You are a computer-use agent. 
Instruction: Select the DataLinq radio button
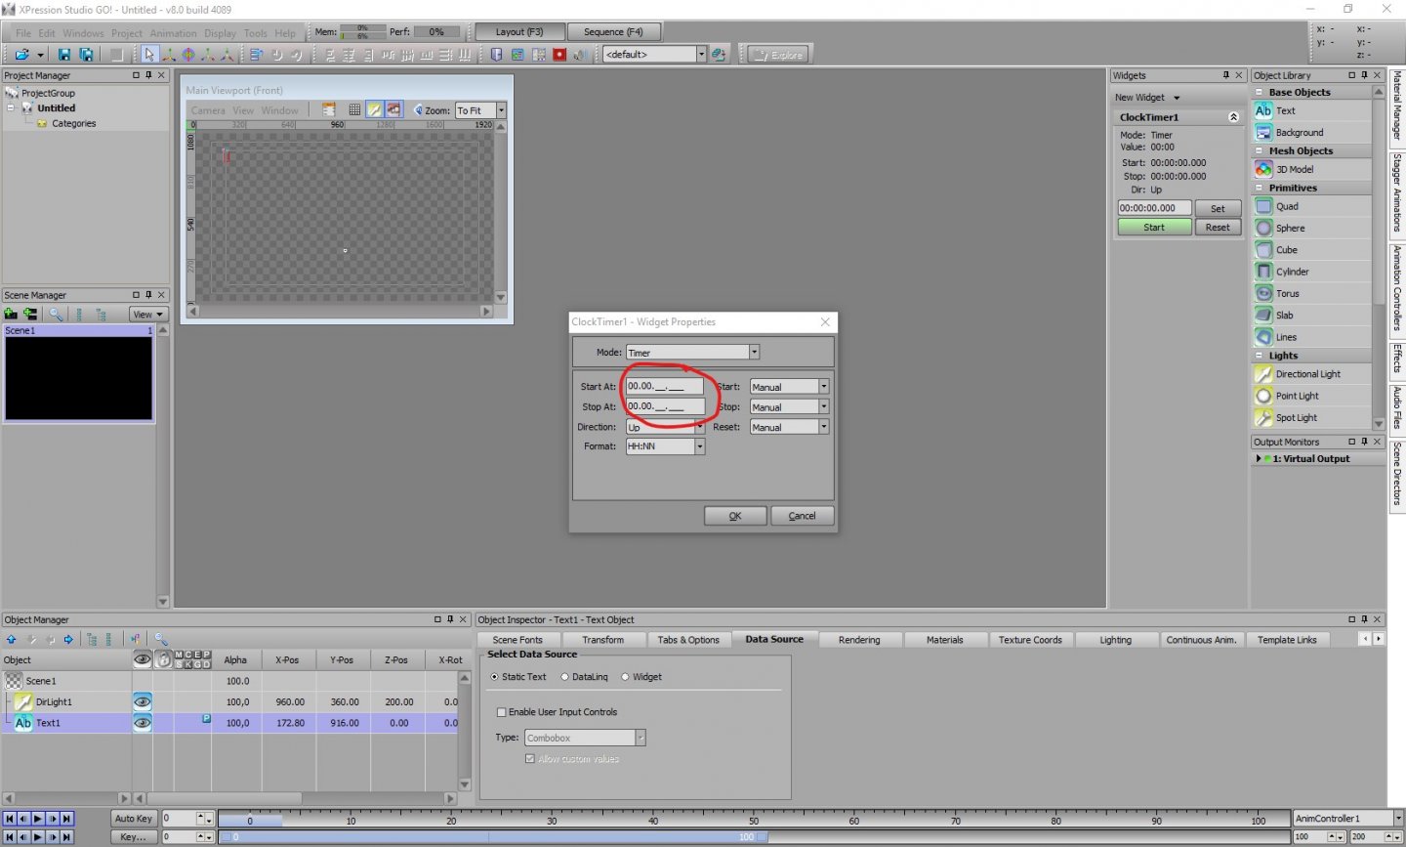pyautogui.click(x=564, y=677)
